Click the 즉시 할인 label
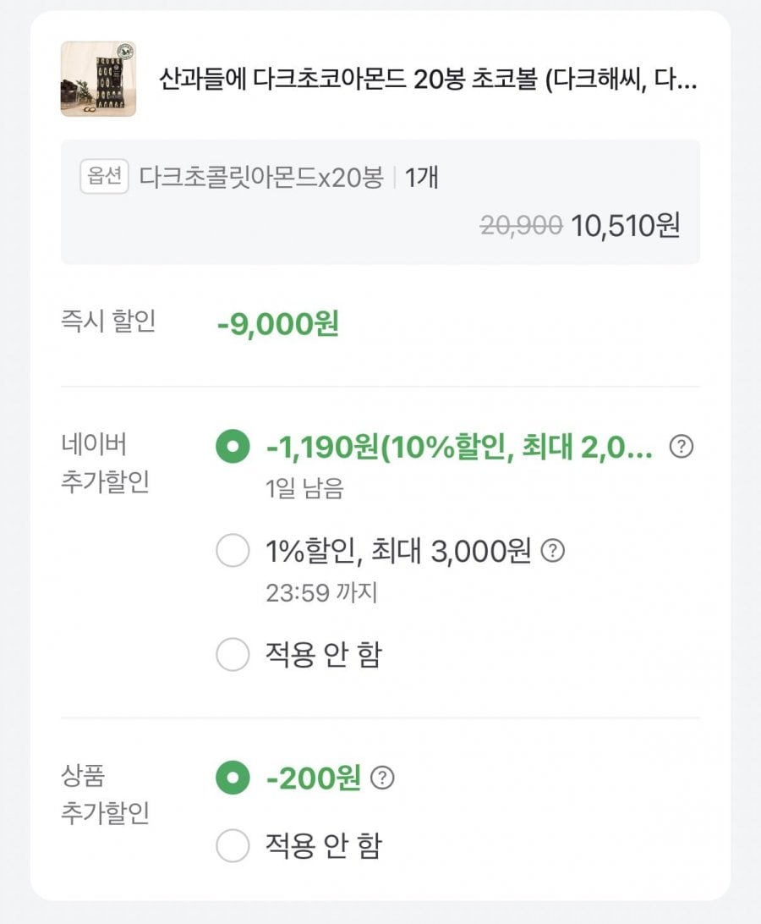Viewport: 761px width, 924px height. click(107, 322)
